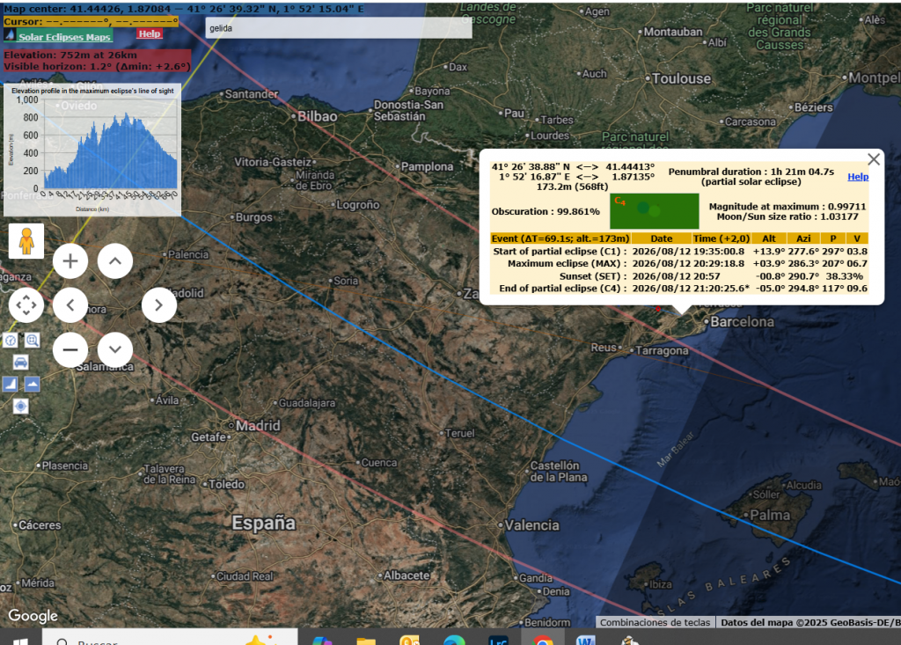Open the Solar Eclipses Maps link
The height and width of the screenshot is (645, 901).
click(65, 37)
